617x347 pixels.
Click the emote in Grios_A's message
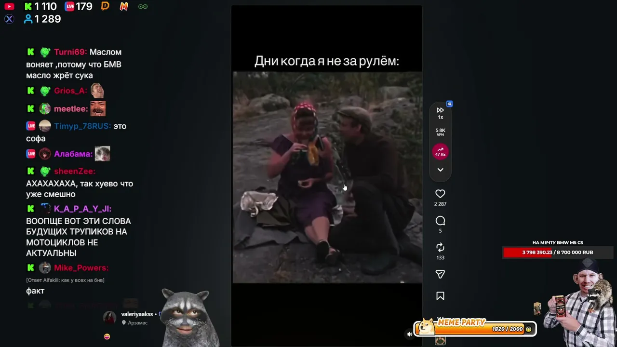coord(97,90)
